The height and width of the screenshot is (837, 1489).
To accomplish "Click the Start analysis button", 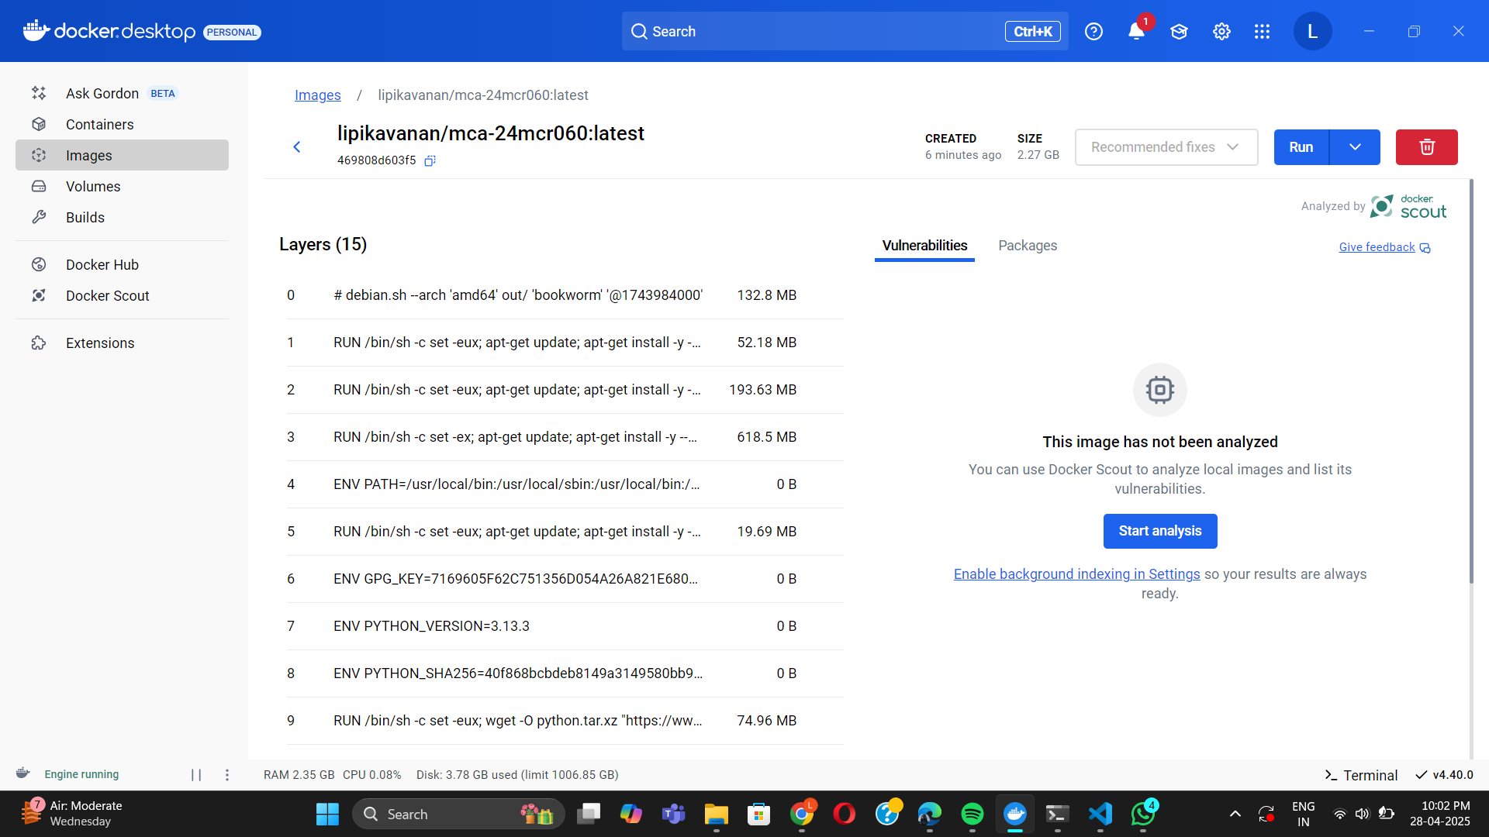I will coord(1160,531).
